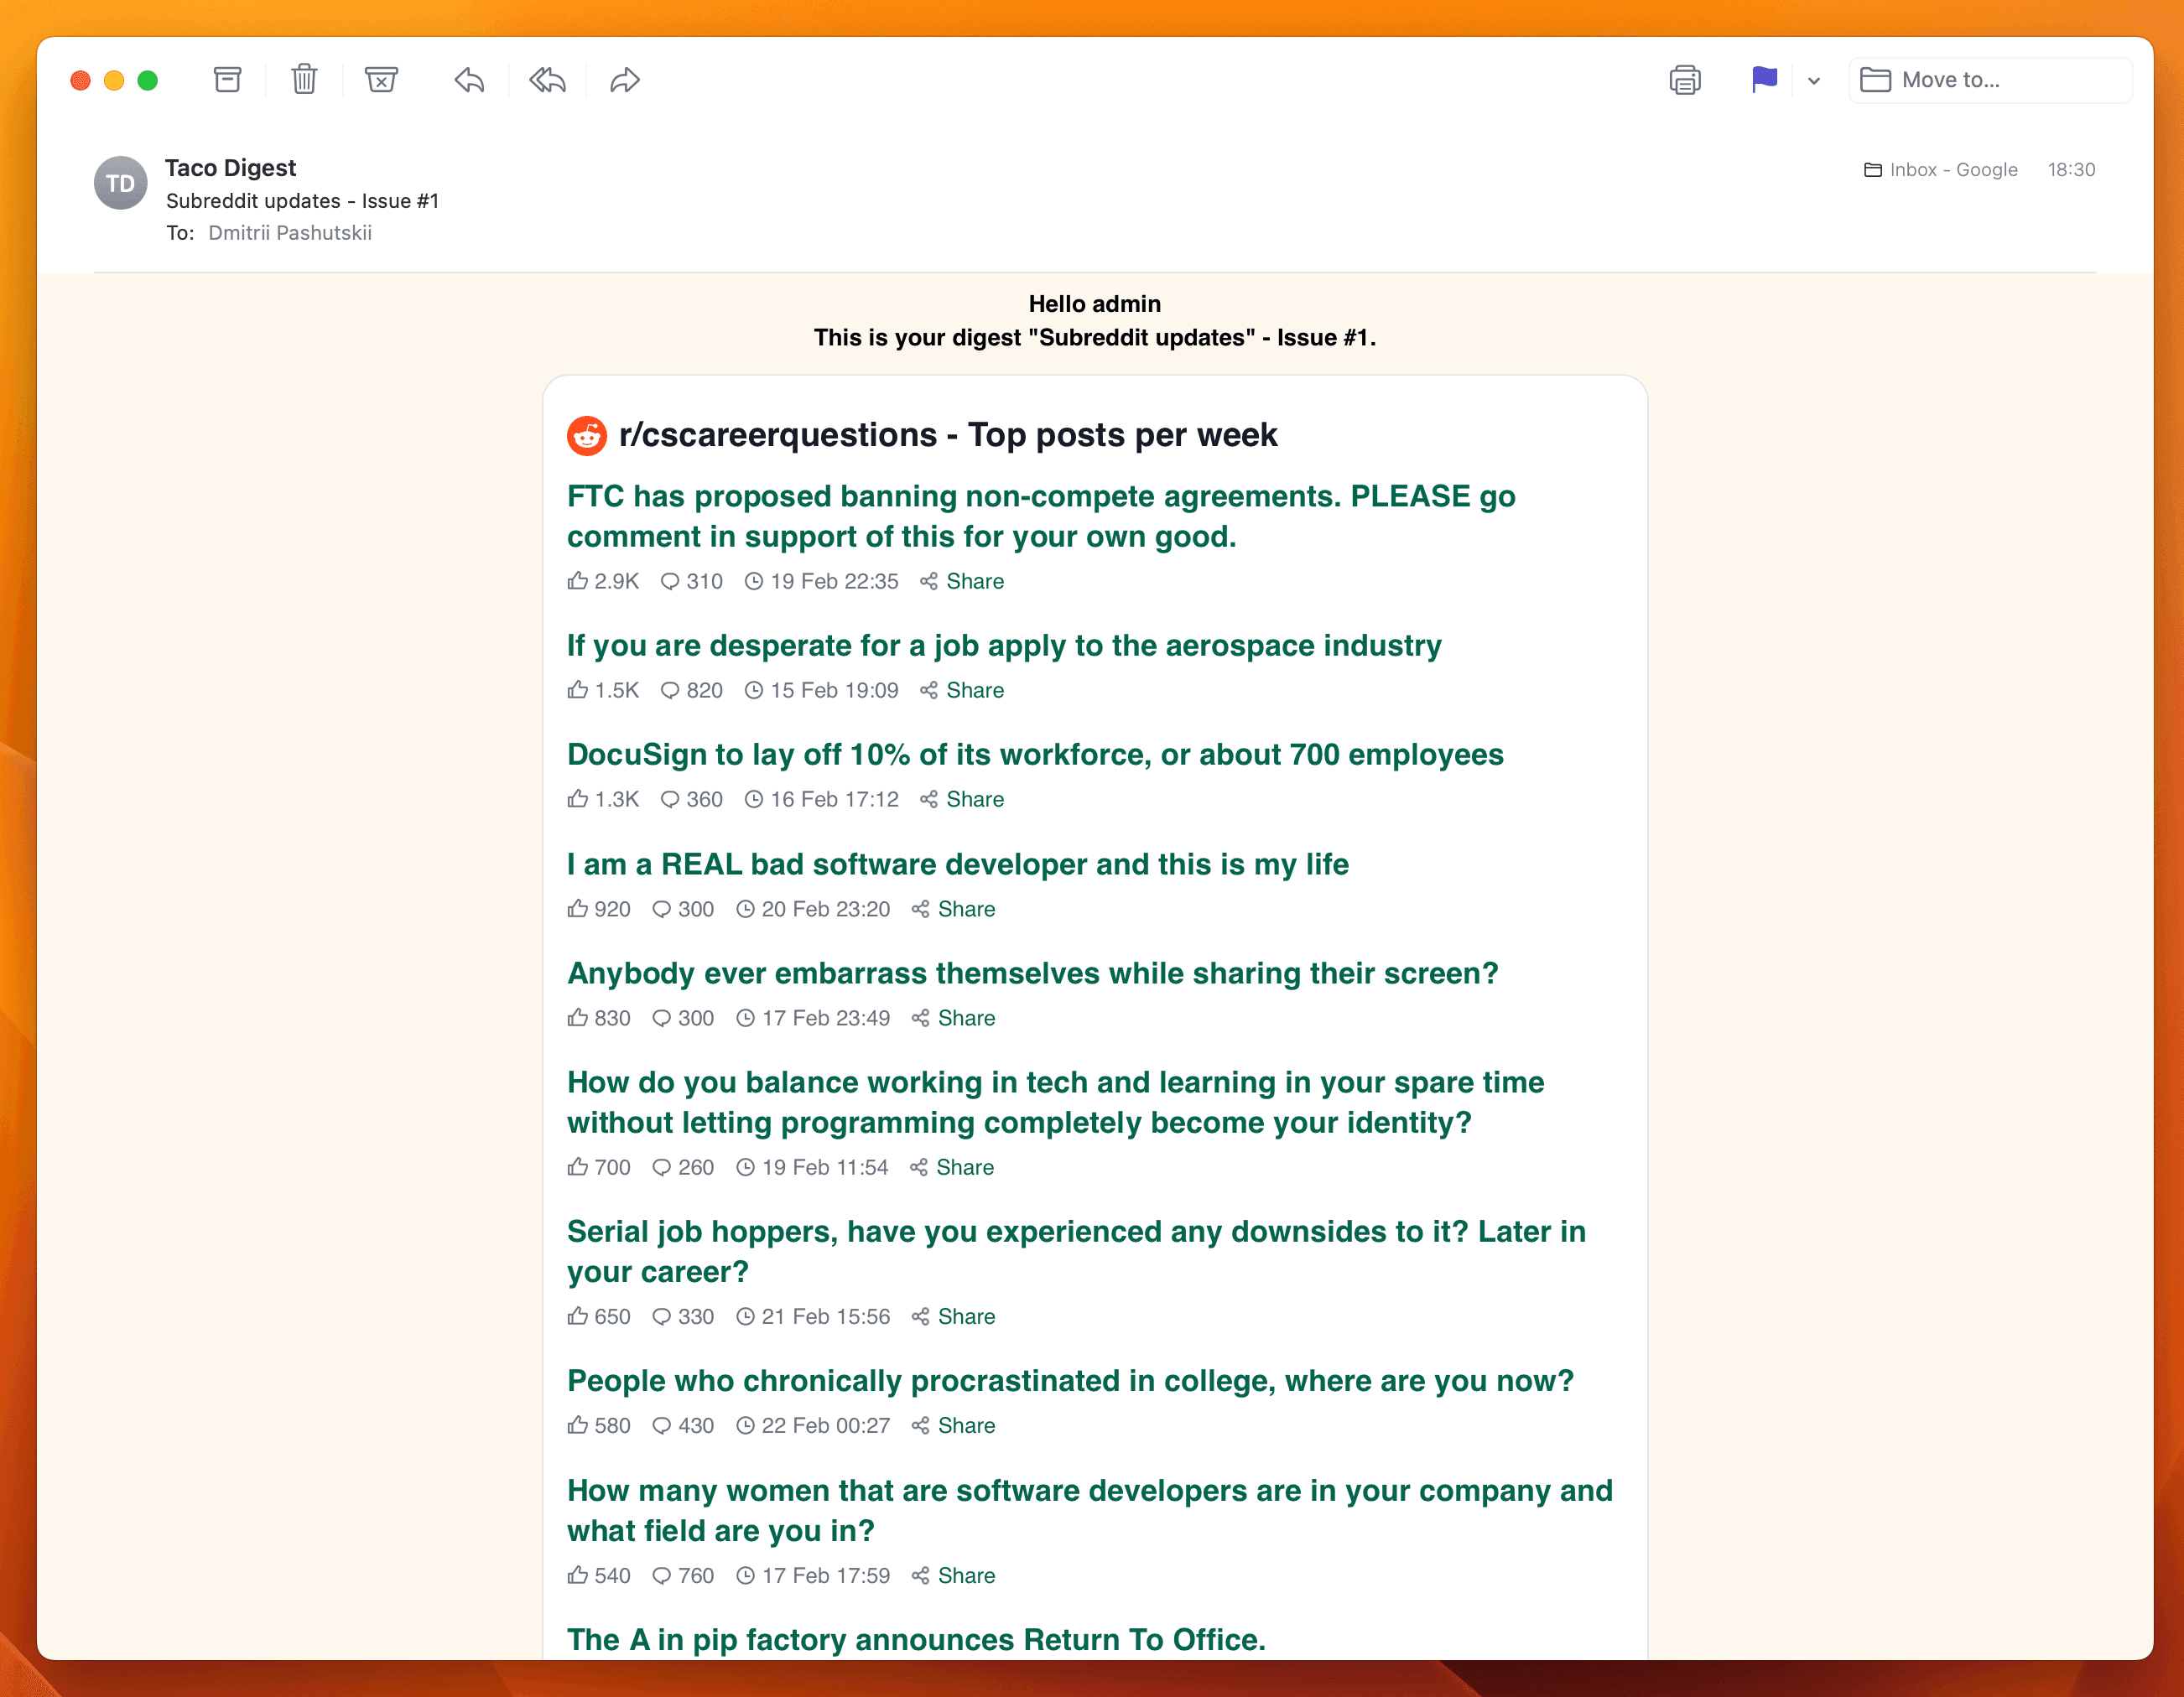Screen dimensions: 2184x1697
Task: Click the 18:30 received time
Action: tap(2071, 170)
